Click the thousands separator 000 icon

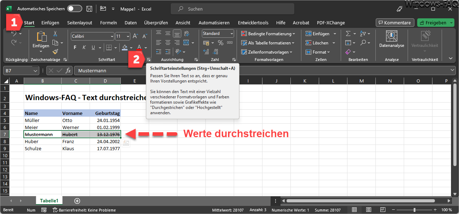(230, 43)
